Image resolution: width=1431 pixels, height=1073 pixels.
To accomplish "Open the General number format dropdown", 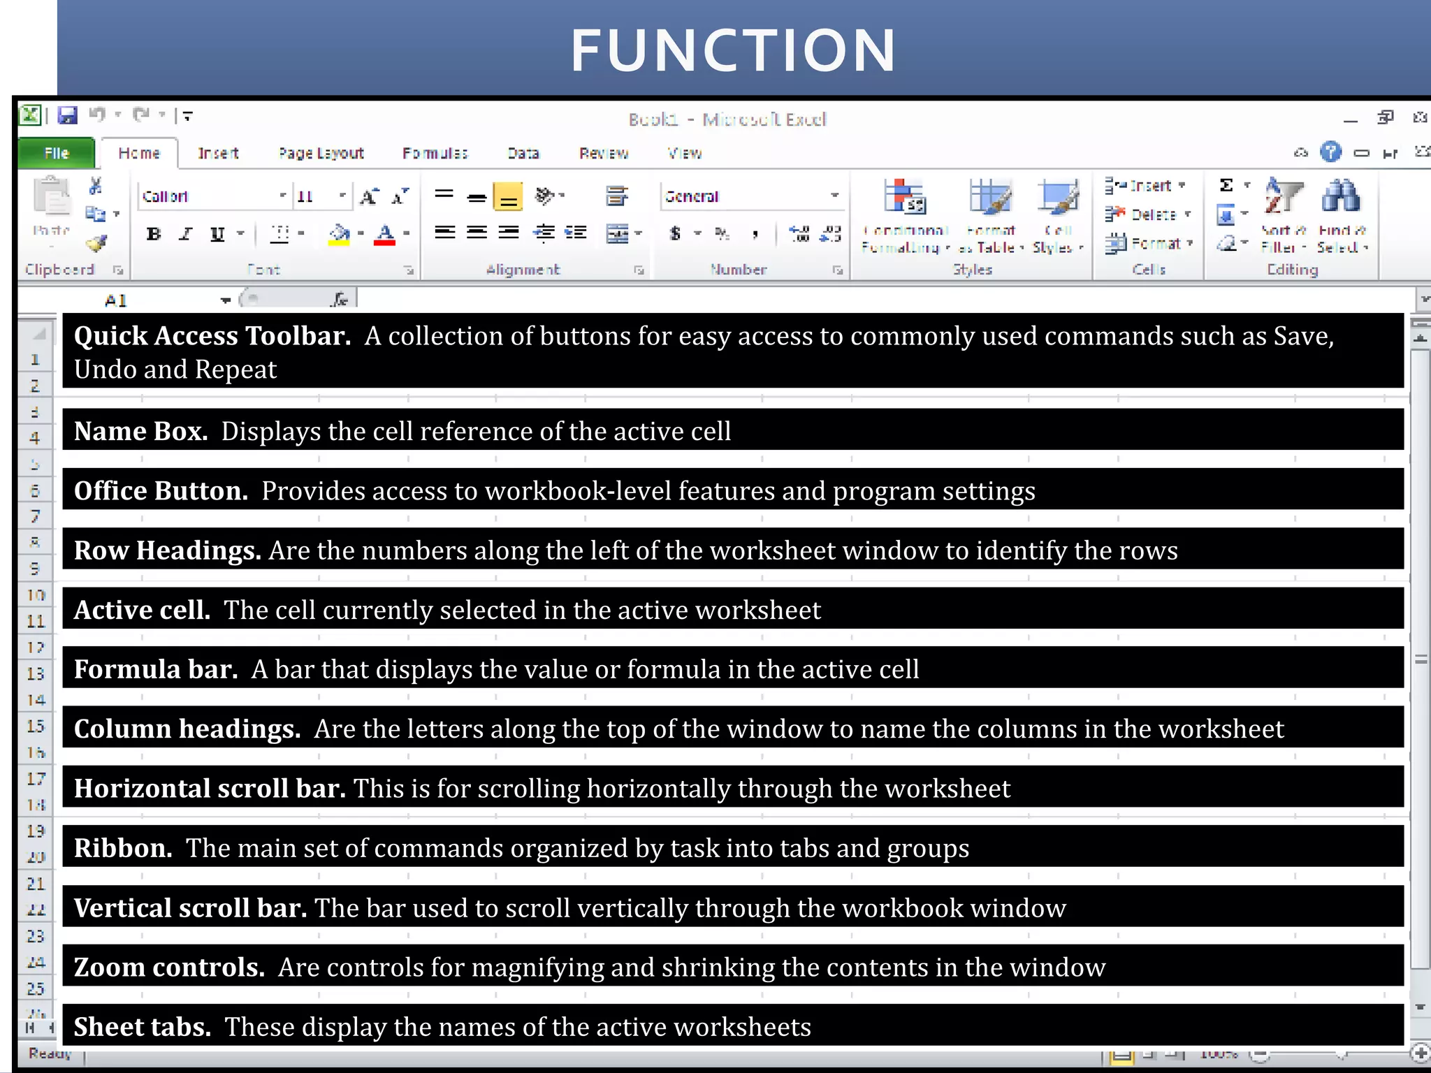I will pyautogui.click(x=834, y=196).
